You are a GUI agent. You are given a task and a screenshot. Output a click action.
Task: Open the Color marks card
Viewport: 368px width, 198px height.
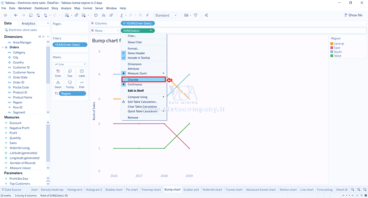point(58,73)
